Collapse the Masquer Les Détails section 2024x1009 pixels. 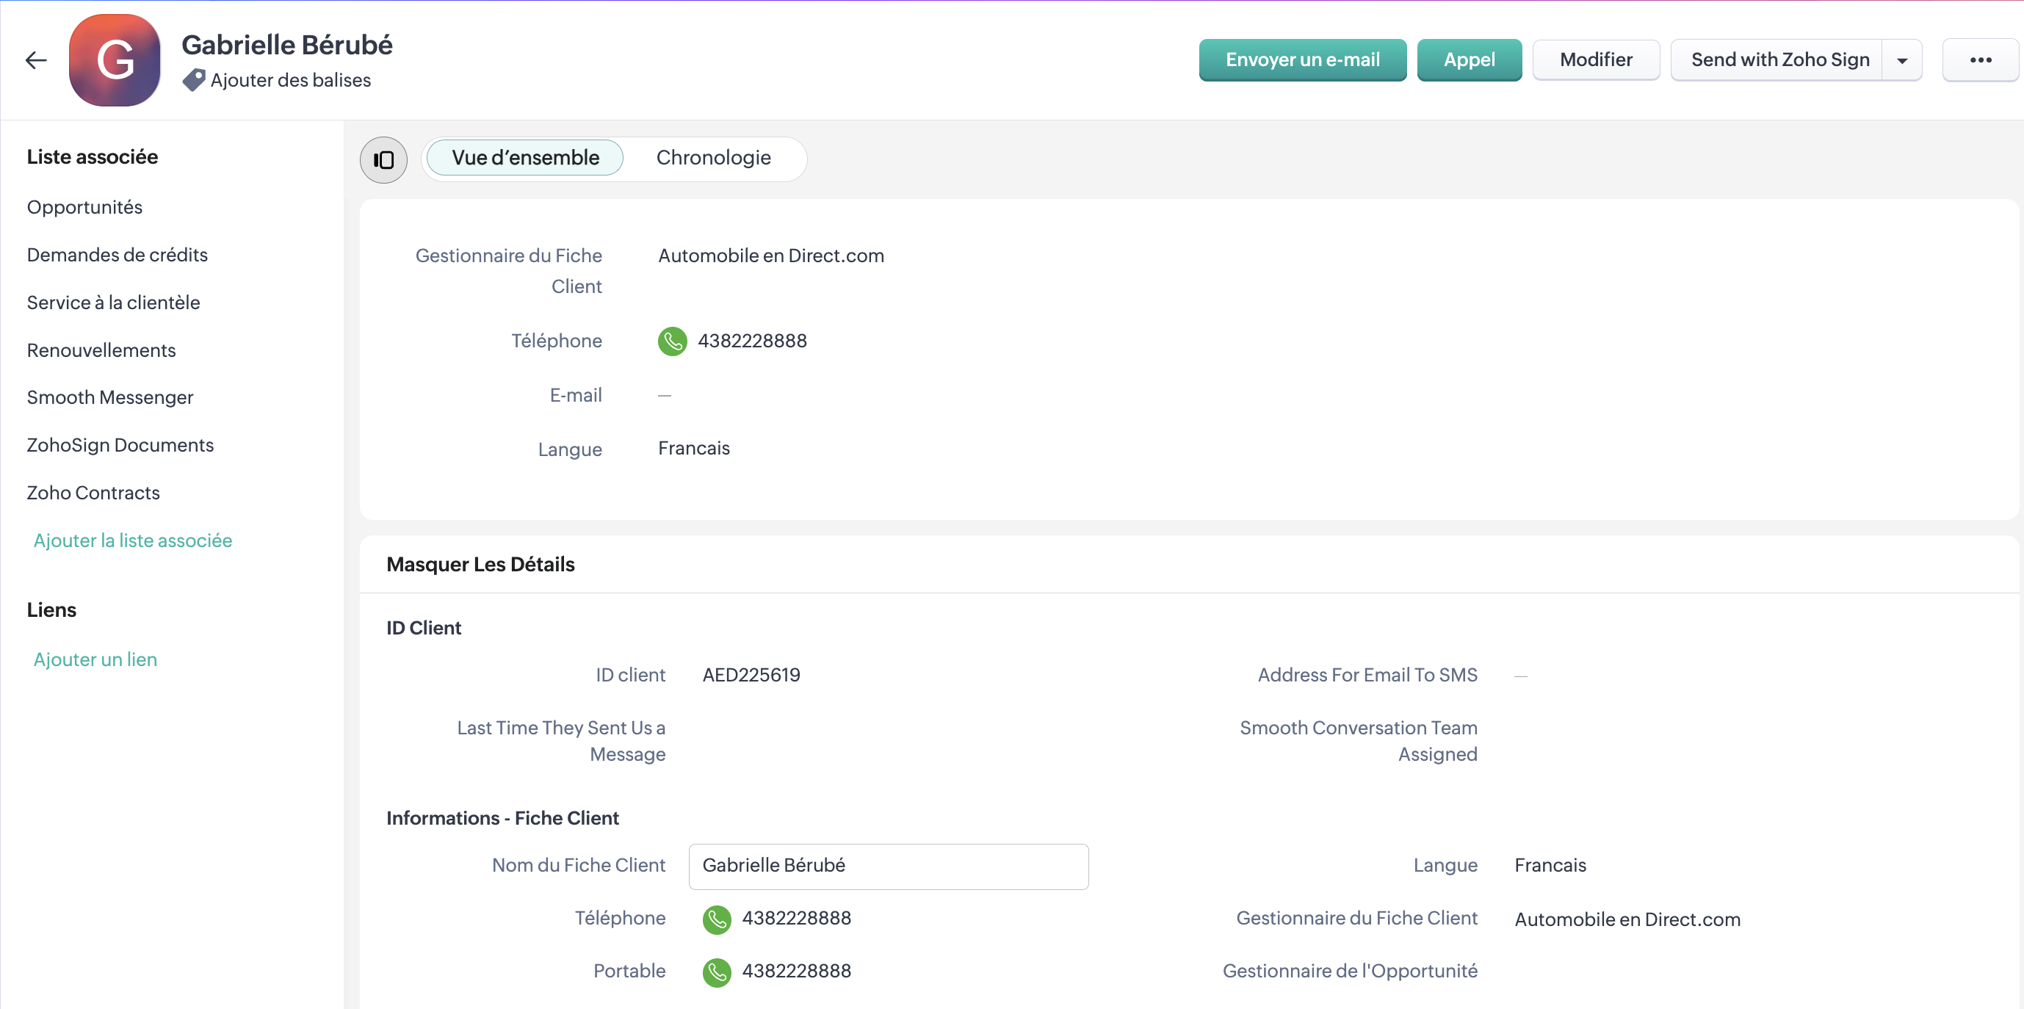click(x=480, y=564)
